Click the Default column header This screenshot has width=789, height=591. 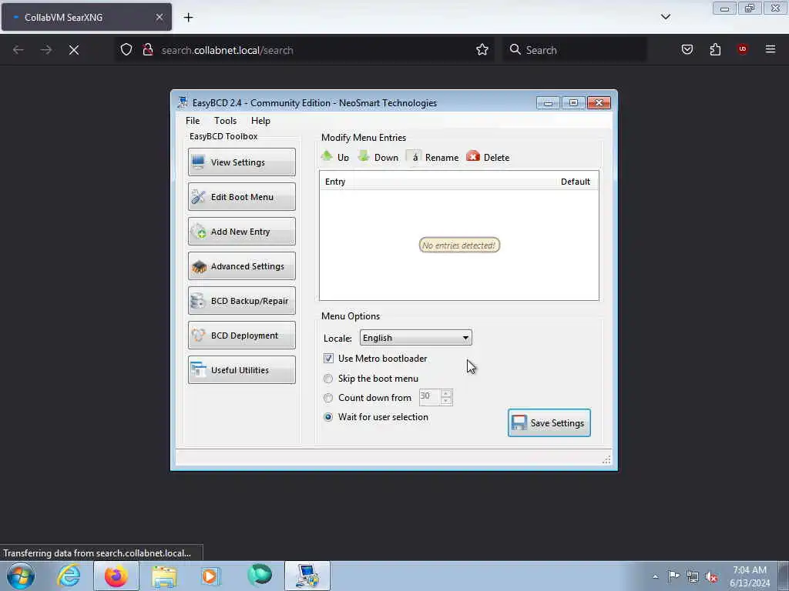(x=575, y=182)
